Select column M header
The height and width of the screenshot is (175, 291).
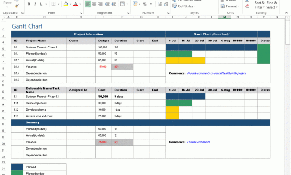point(224,17)
